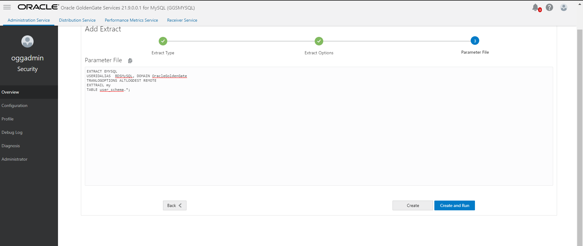Viewport: 583px width, 246px height.
Task: Open Configuration in the sidebar
Action: coord(29,105)
